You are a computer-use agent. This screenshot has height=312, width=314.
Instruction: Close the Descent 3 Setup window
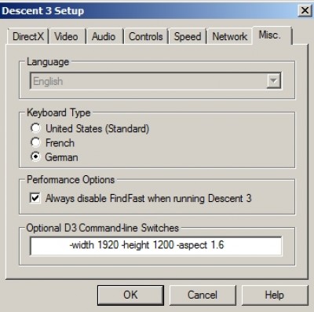coord(305,11)
